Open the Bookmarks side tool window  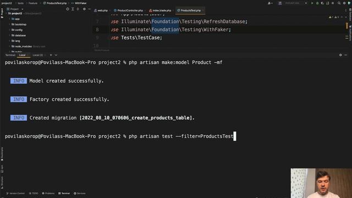pos(2,154)
